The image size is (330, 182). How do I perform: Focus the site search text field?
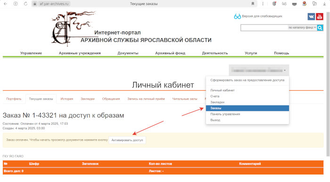tap(264, 28)
